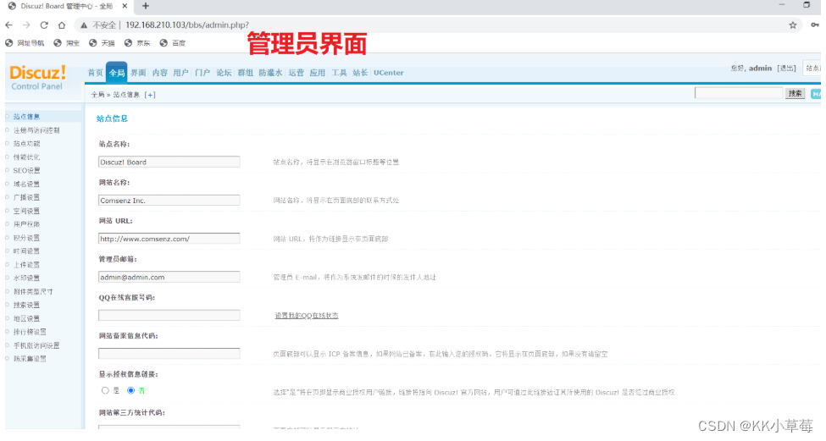Open 上传设置 in the sidebar

[x=26, y=265]
